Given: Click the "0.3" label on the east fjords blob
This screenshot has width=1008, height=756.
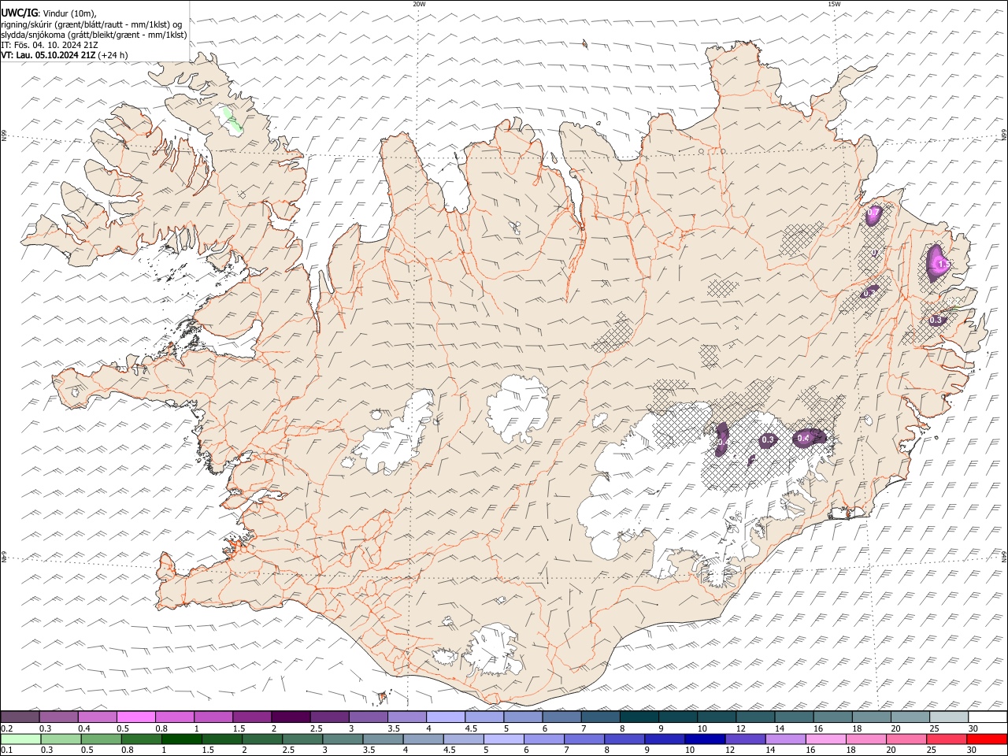Looking at the screenshot, I should tap(936, 321).
